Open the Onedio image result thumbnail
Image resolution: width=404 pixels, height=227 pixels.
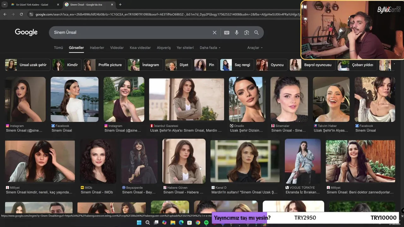tap(247, 99)
